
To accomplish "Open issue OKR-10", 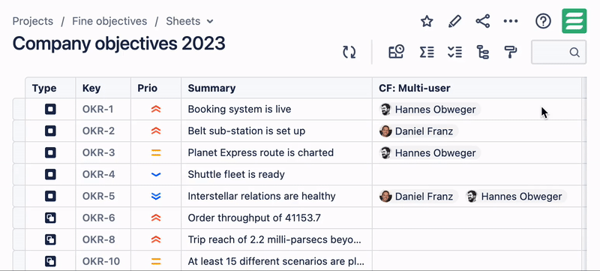I will point(101,261).
